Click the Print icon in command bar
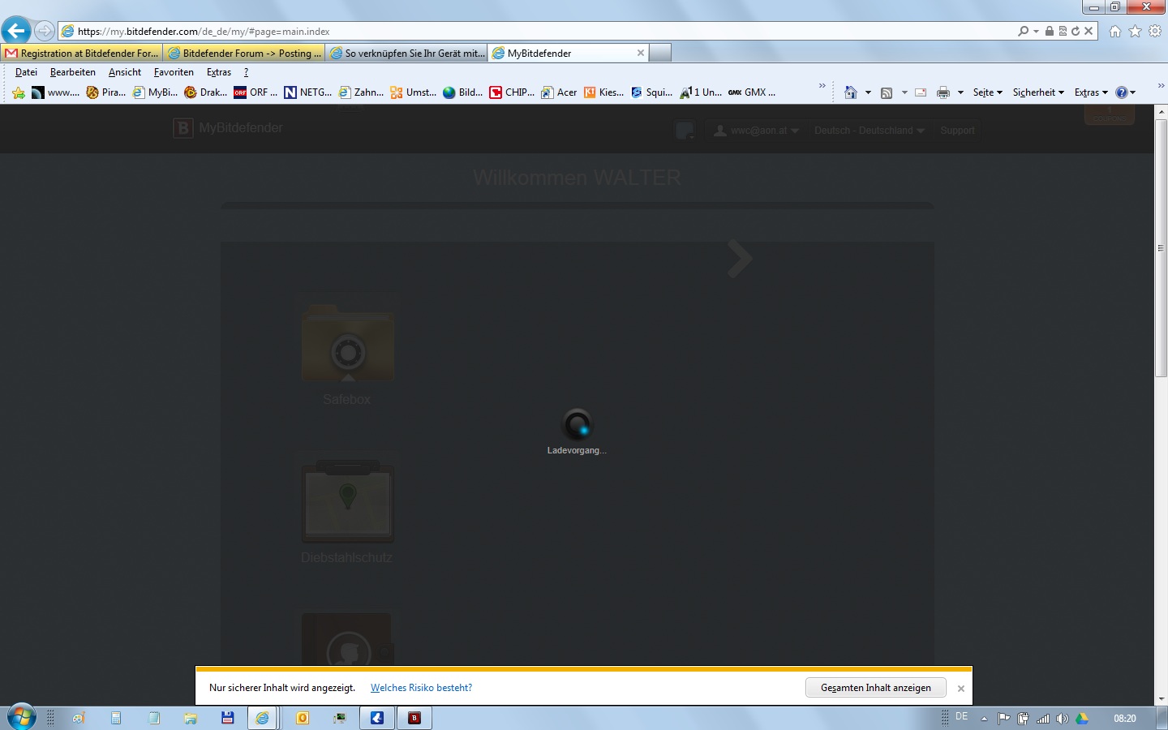This screenshot has height=730, width=1168. [x=943, y=92]
